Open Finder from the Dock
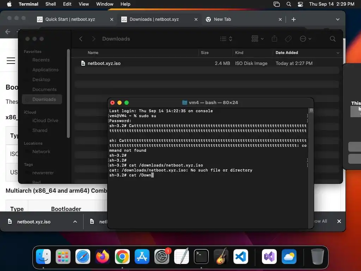The image size is (361, 271). 43,257
